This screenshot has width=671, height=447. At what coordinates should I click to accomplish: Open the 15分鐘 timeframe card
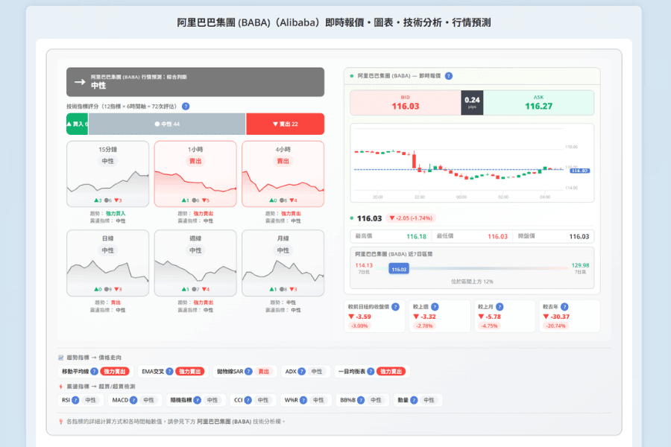pos(108,174)
